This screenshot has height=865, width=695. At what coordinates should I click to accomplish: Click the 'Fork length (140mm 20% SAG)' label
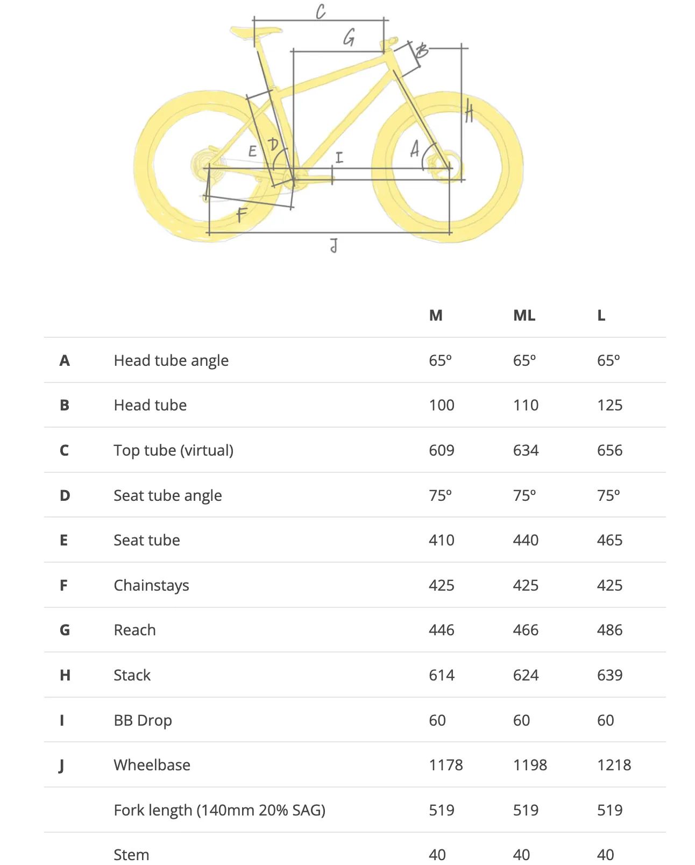(219, 810)
